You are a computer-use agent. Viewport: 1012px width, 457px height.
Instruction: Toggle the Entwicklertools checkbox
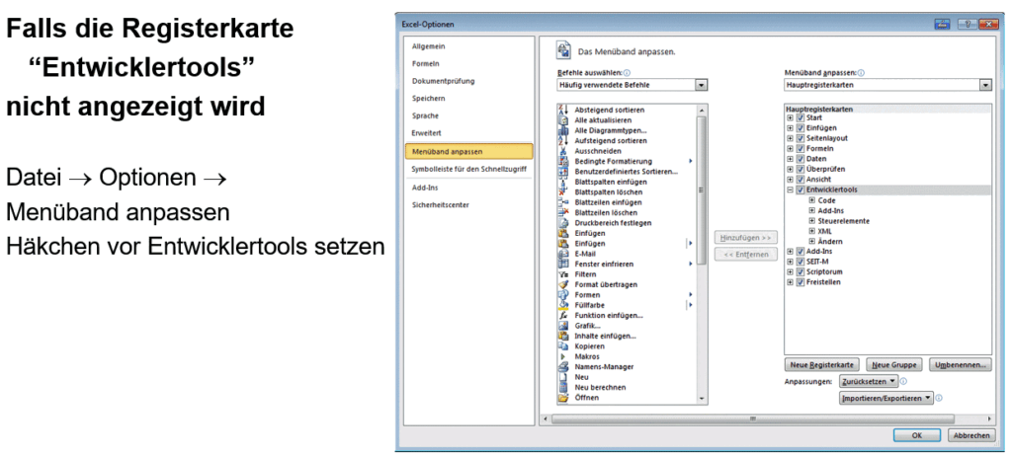[x=801, y=190]
